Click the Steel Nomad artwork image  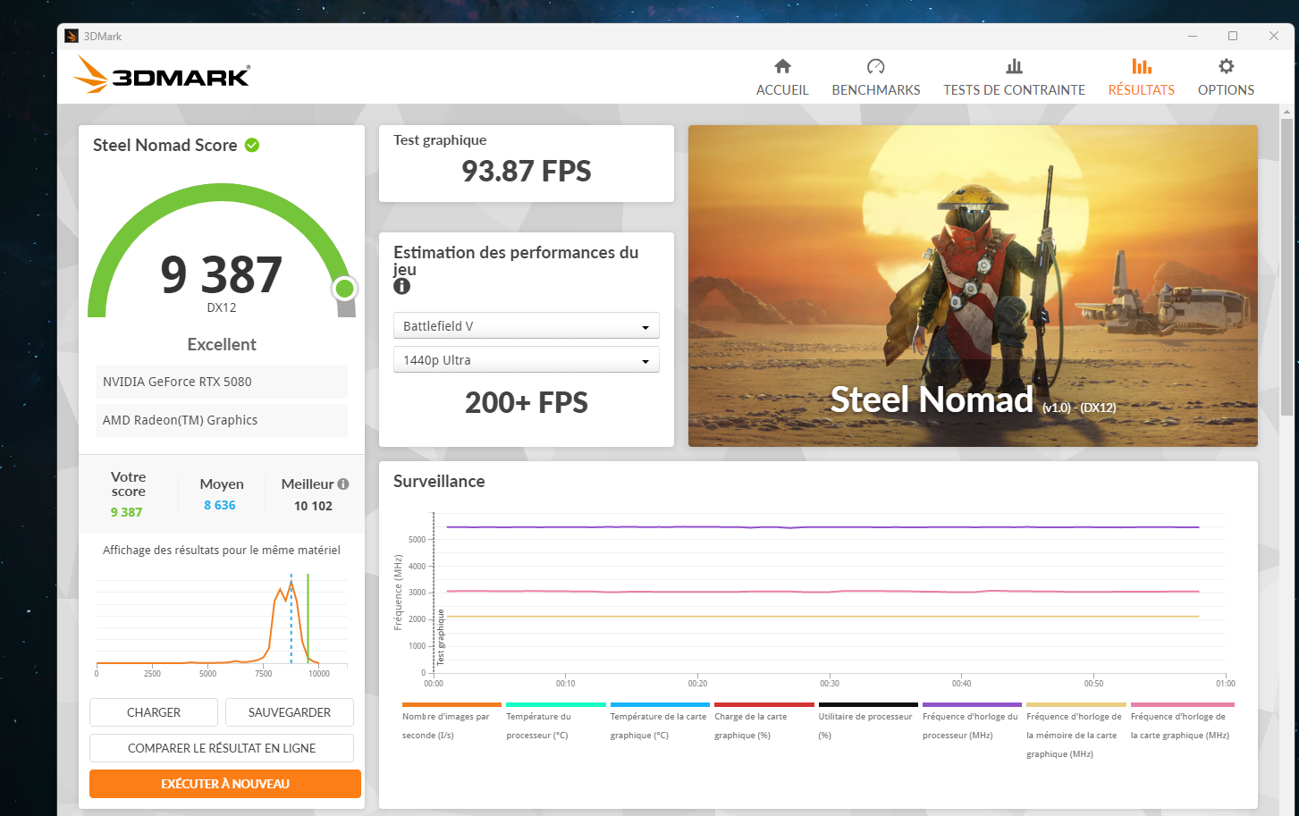[x=973, y=286]
